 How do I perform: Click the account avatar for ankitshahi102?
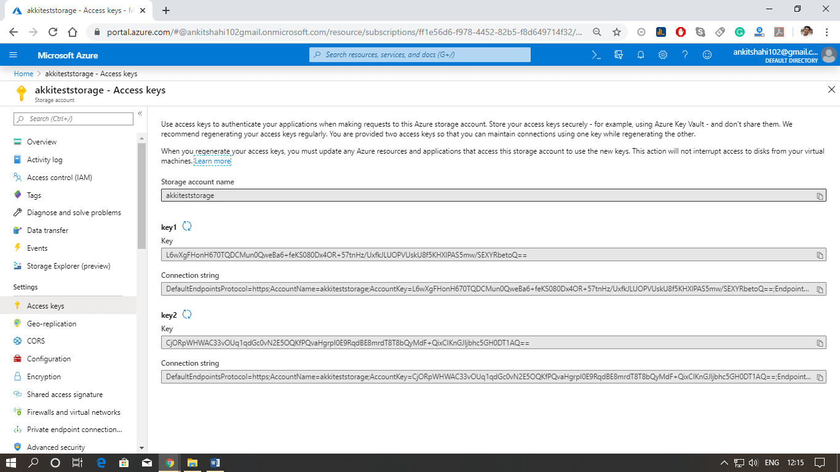[829, 55]
